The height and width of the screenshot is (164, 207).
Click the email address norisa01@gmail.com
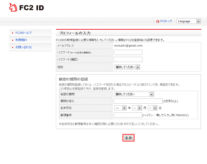128,45
